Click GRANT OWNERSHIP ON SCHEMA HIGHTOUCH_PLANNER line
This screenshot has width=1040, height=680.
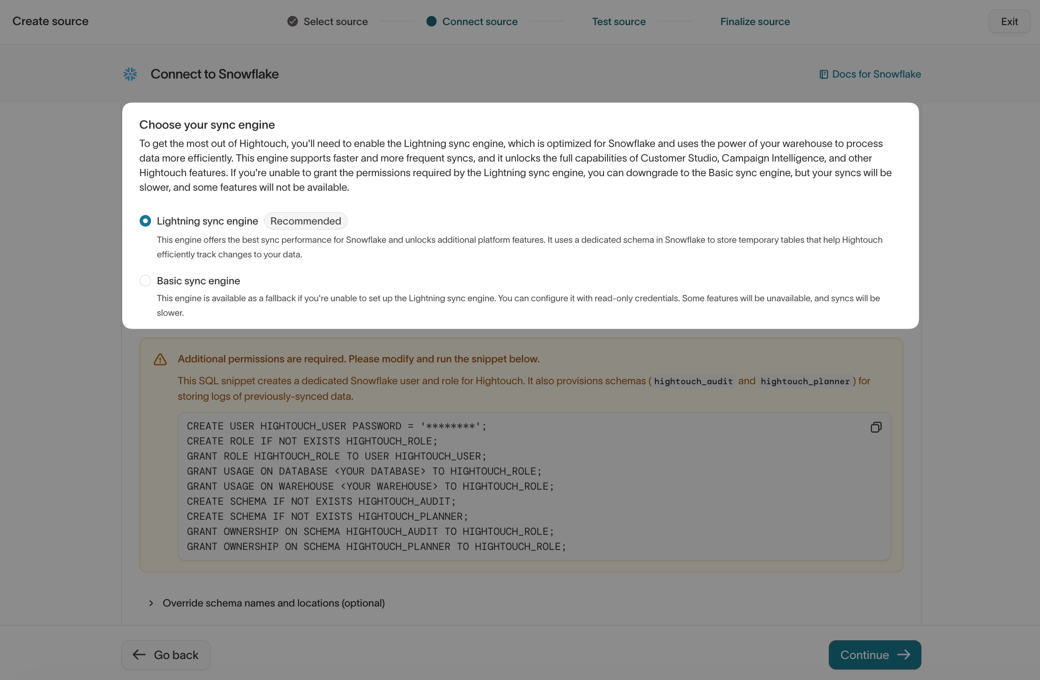click(376, 547)
